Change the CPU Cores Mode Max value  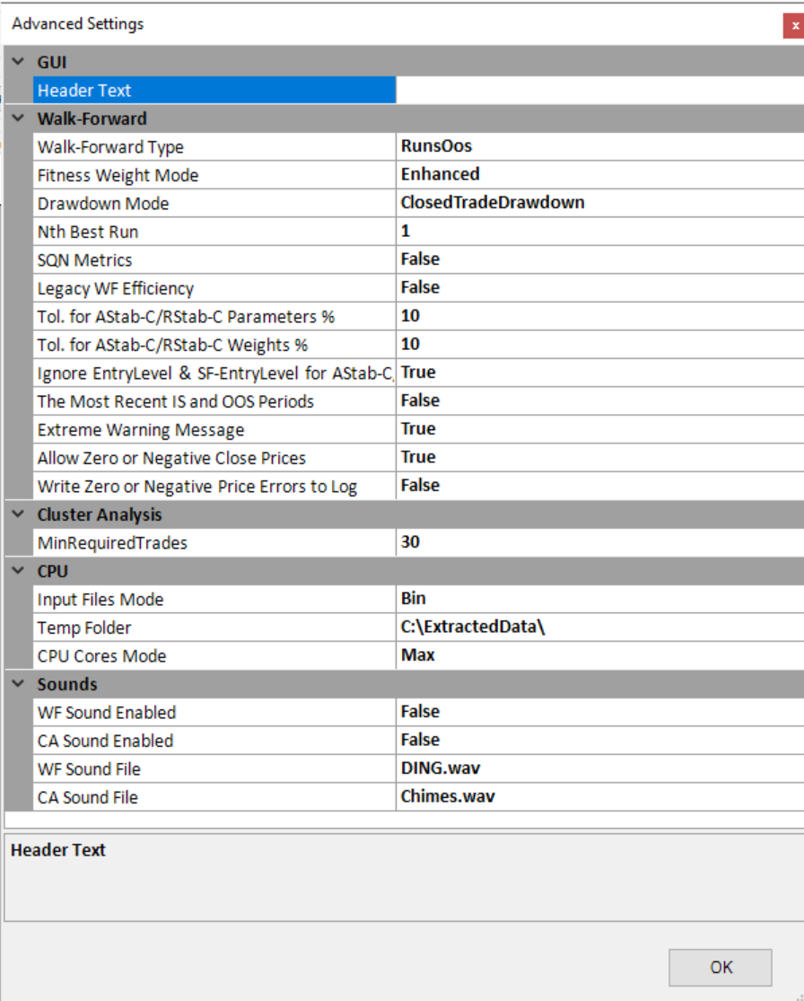coord(599,655)
